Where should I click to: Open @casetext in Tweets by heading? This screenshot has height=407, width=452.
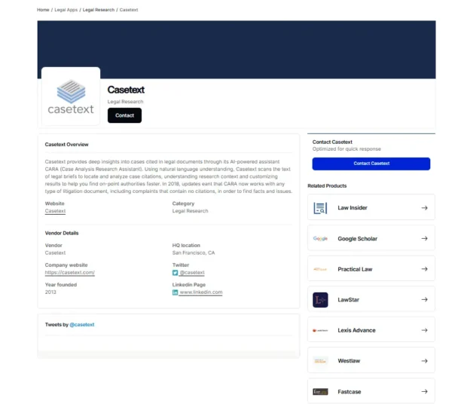pos(82,325)
